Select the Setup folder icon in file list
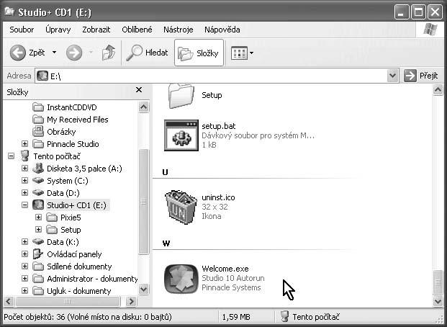Screen dimensions: 447x327 point(181,97)
